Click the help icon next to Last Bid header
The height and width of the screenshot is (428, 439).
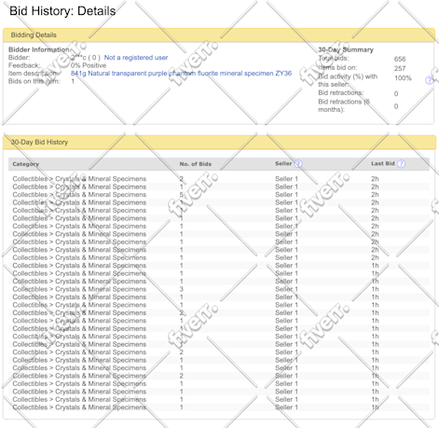click(x=401, y=164)
